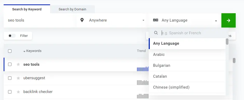Click the magnifier icon in language search
244x100 pixels.
pos(156,33)
